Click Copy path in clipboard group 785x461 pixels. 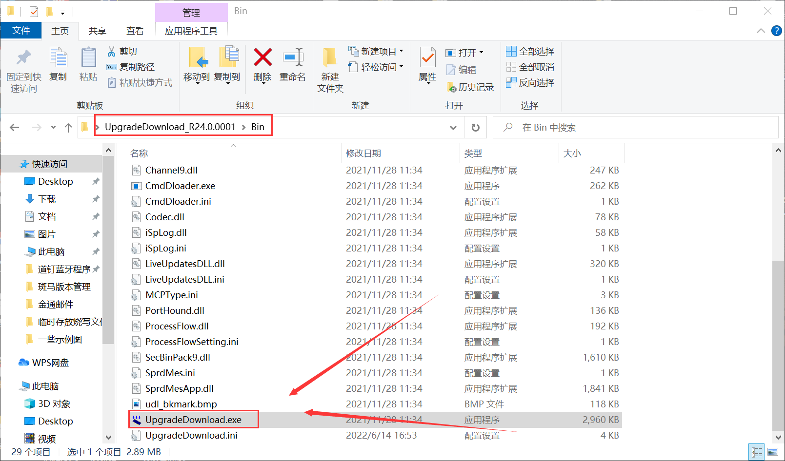point(131,67)
